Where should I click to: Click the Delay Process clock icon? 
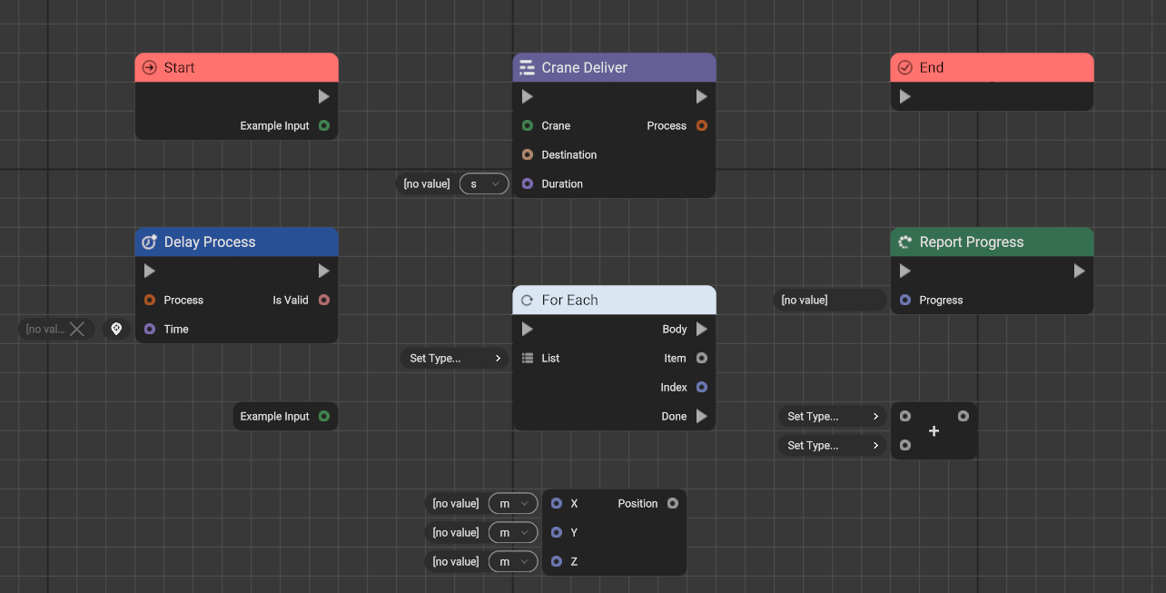tap(150, 242)
